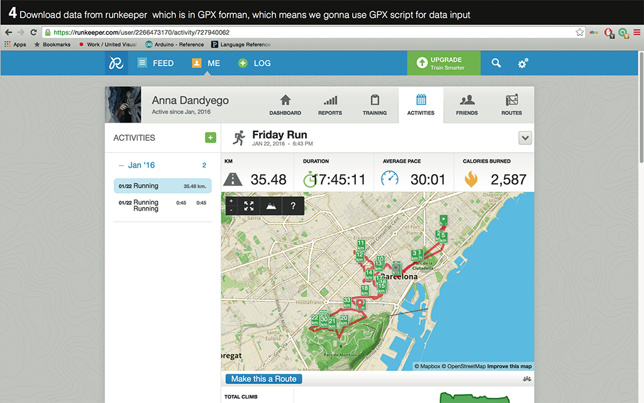Zoom in on the map
644x403 pixels.
pos(231,202)
